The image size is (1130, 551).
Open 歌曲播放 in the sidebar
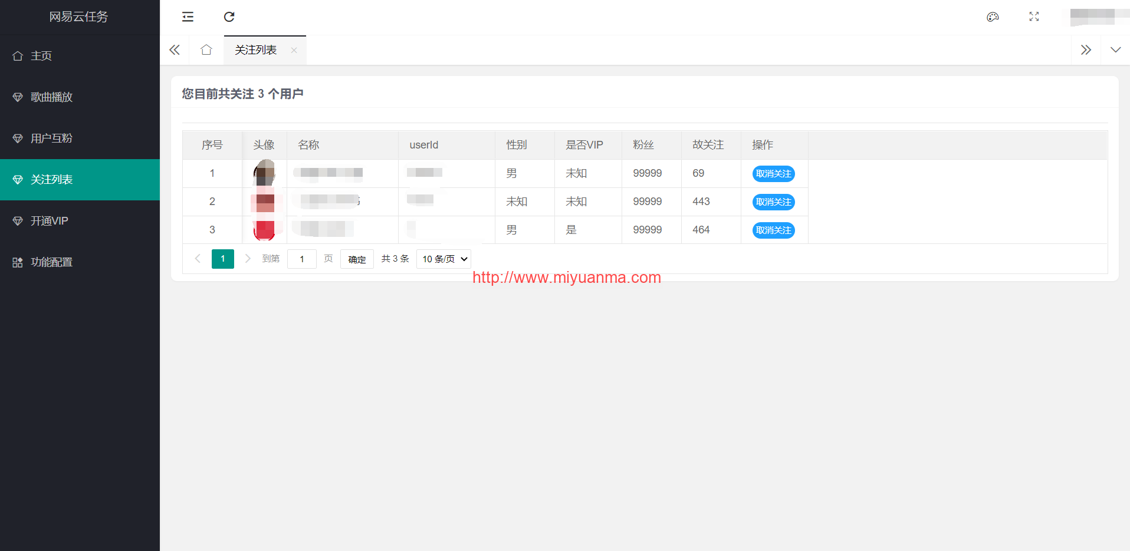tap(80, 97)
